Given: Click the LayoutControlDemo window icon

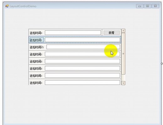Looking at the screenshot, I should coord(7,6).
